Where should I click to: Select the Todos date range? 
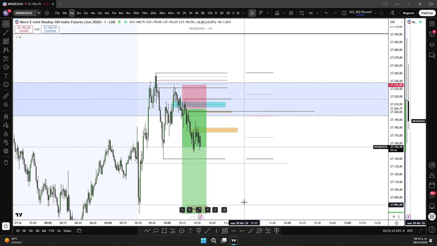click(x=67, y=231)
